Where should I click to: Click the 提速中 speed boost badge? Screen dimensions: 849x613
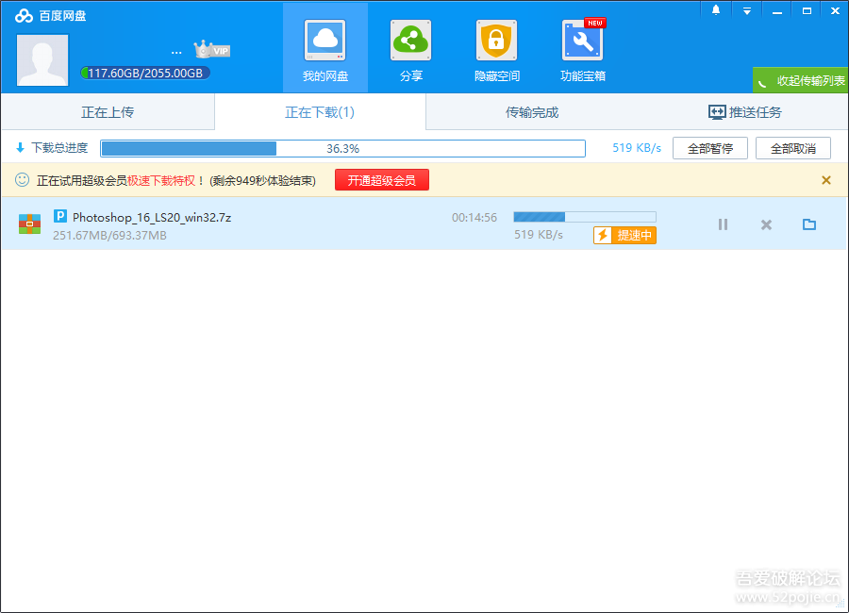624,235
